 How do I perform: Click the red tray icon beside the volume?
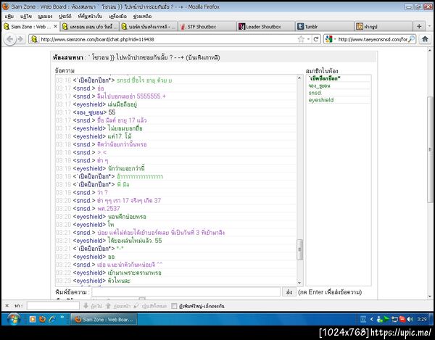(402, 320)
